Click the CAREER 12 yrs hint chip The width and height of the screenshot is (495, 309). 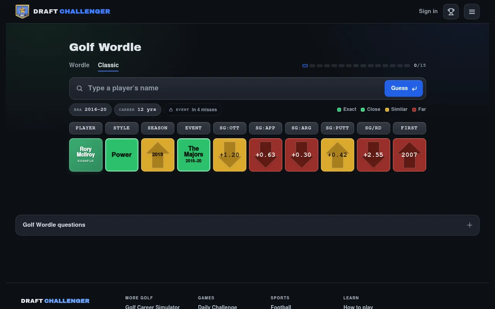(138, 110)
